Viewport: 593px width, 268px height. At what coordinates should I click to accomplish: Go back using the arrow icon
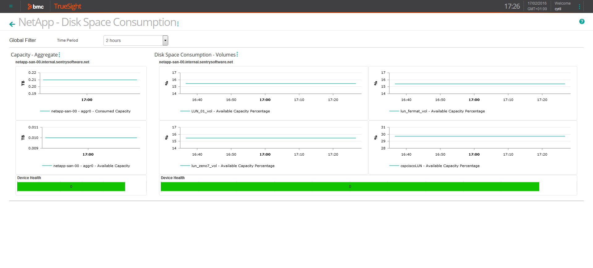[12, 24]
